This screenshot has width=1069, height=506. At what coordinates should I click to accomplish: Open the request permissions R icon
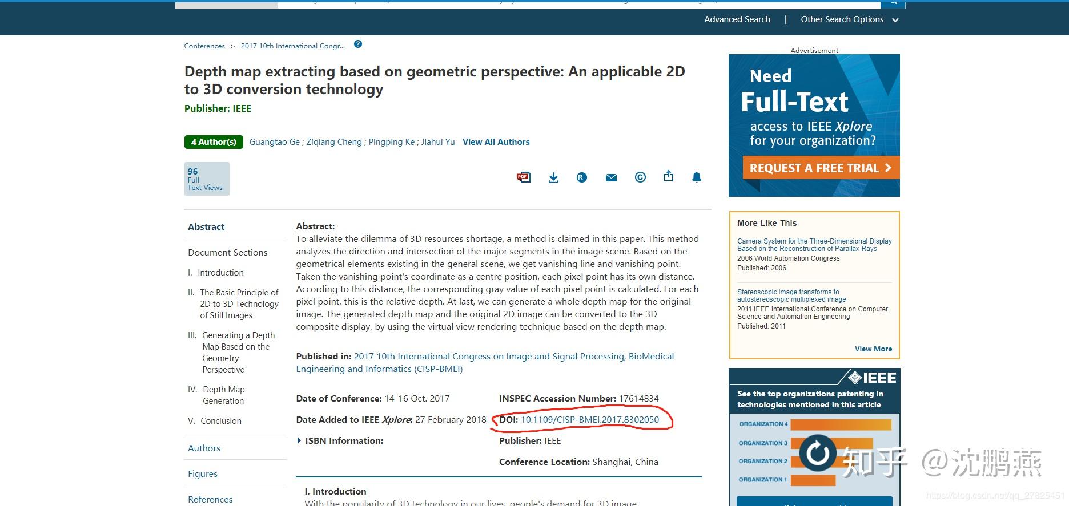coord(582,177)
